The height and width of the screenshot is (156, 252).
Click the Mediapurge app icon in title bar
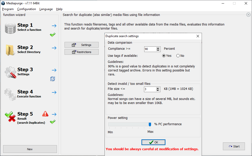3,3
